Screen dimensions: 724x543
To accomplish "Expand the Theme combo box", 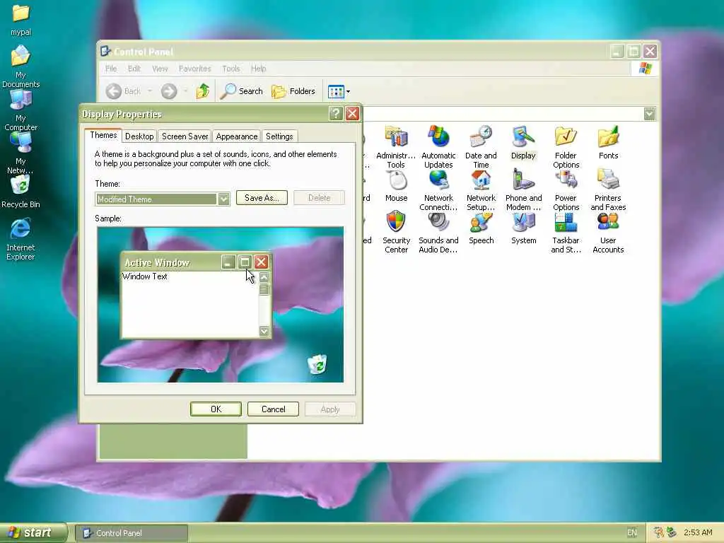I will (x=223, y=199).
